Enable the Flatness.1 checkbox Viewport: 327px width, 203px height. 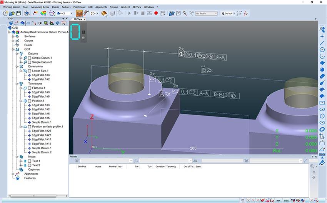[x=30, y=88]
